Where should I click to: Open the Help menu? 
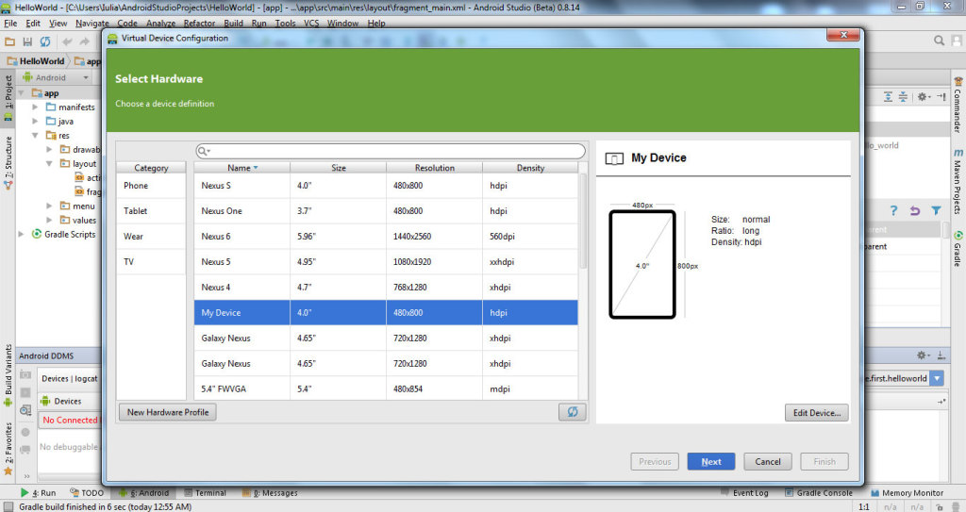click(x=376, y=24)
